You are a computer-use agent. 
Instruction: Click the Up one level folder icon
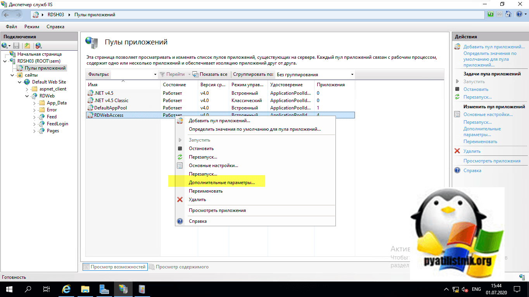tap(28, 46)
